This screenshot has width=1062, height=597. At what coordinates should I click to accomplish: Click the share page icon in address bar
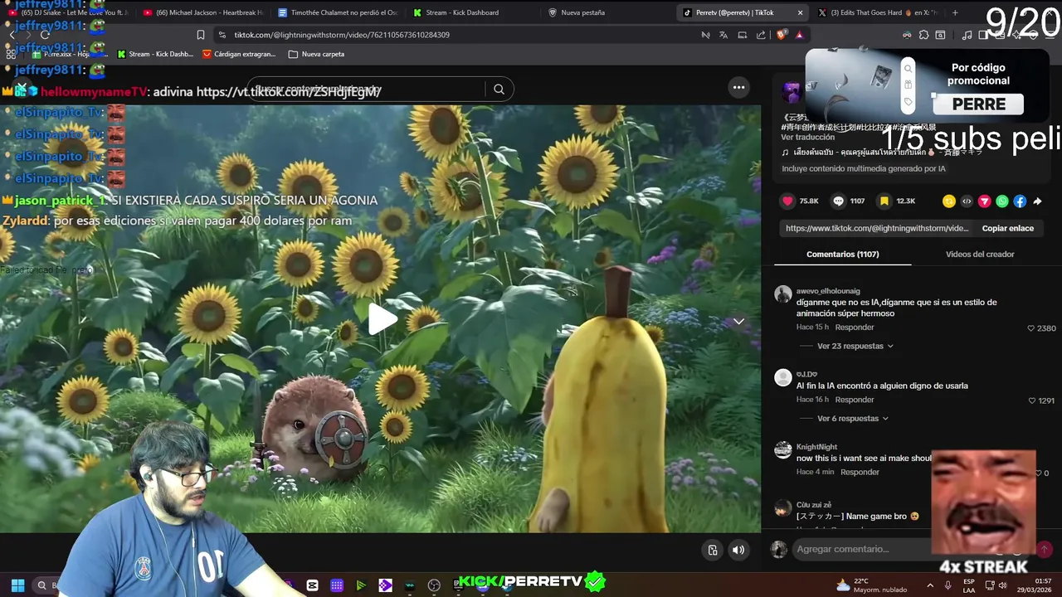pyautogui.click(x=761, y=35)
